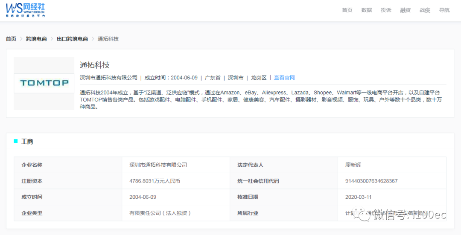461x235 pixels.
Task: Click 成立时间：2004-06-09 in header line
Action: tap(171, 78)
